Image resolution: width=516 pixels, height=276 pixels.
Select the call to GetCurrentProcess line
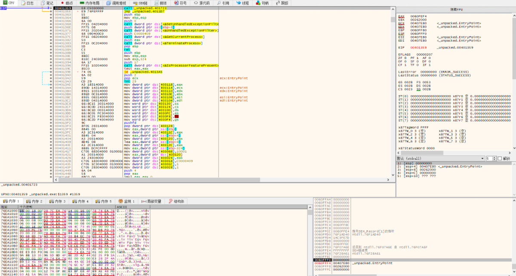point(163,37)
